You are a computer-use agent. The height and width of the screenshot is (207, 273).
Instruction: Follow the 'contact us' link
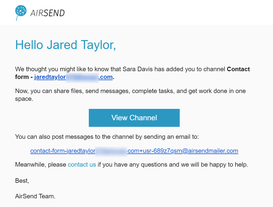click(x=82, y=165)
